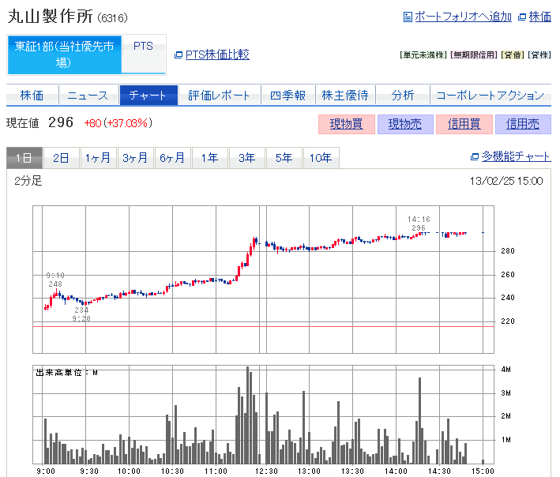Open the コーポレートアクション tab
560x477 pixels.
490,96
